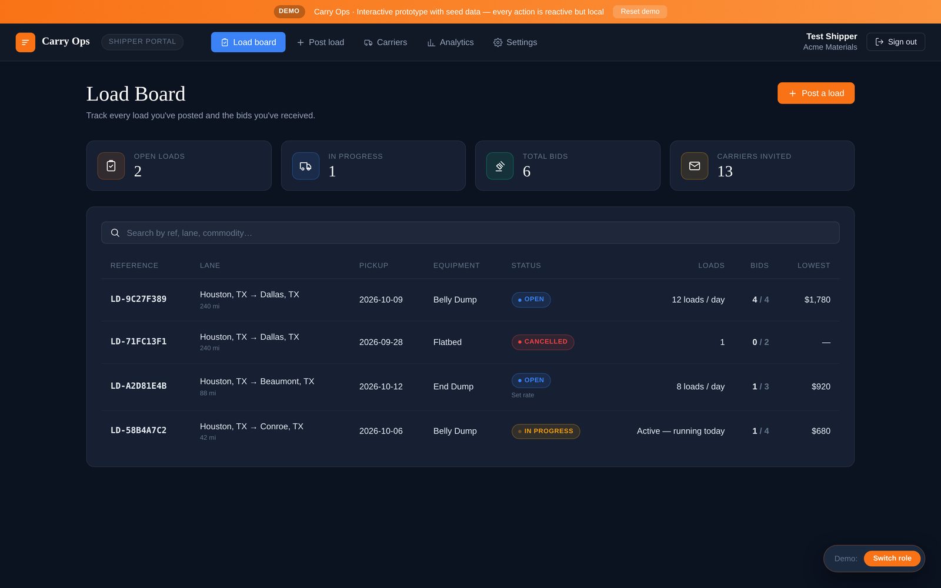
Task: Click the $1,780 lowest bid value
Action: (x=817, y=300)
